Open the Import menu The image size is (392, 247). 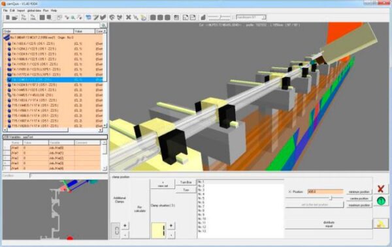tap(21, 10)
